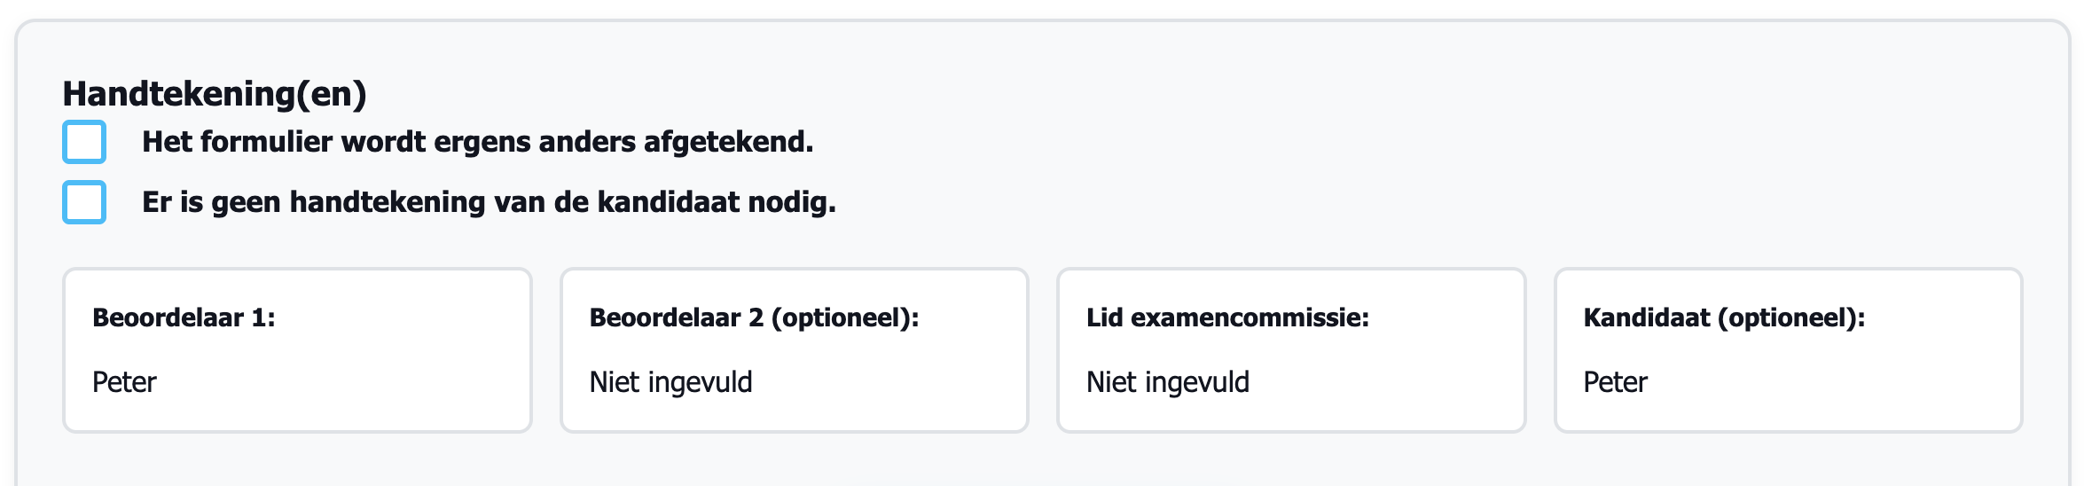The height and width of the screenshot is (486, 2084).
Task: Click the 'Handtekening(en)' section heading
Action: [x=214, y=94]
